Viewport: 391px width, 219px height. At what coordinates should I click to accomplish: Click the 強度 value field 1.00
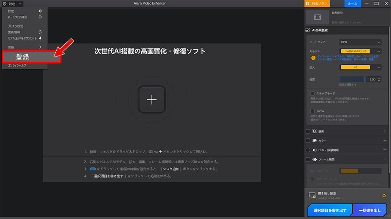click(372, 80)
